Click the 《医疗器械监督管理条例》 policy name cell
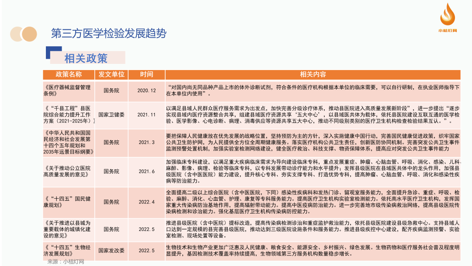This screenshot has height=266, width=472. point(69,90)
